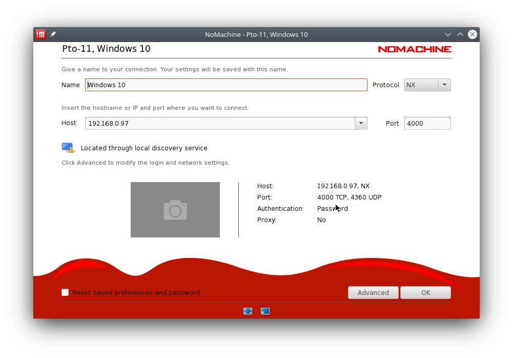Click the Port field showing 4000
Image resolution: width=513 pixels, height=358 pixels.
[x=427, y=123]
